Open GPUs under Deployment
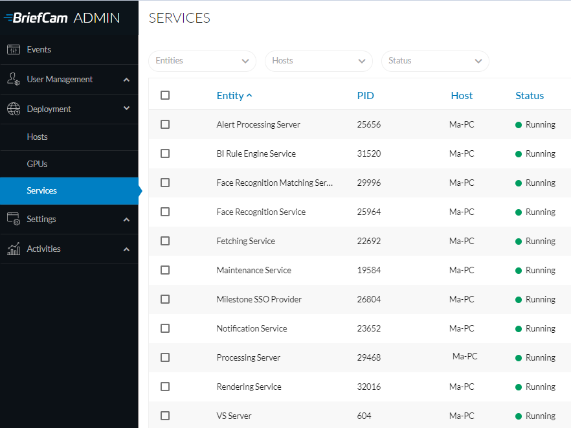The height and width of the screenshot is (428, 571). tap(69, 164)
